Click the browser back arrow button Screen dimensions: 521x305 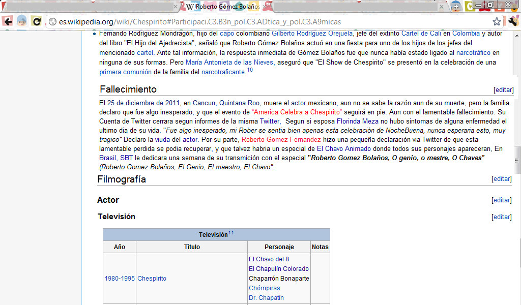8,21
